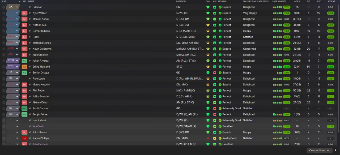Sort by the NAME column header
This screenshot has width=340, height=155.
click(31, 1)
